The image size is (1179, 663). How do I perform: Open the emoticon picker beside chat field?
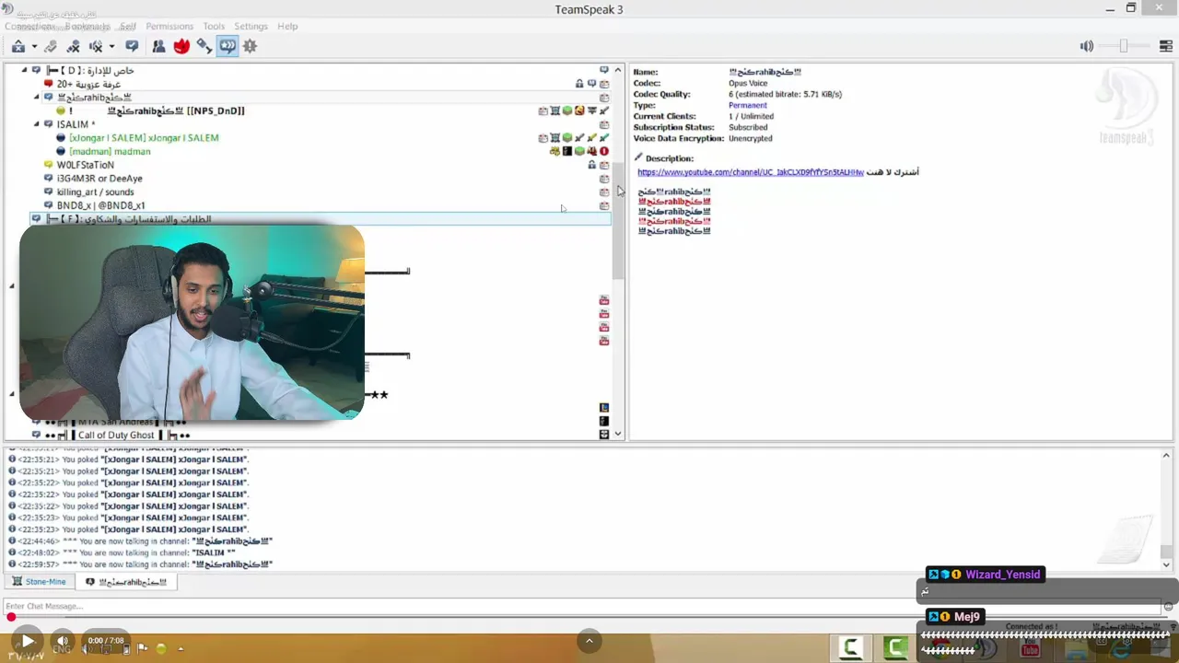1168,606
